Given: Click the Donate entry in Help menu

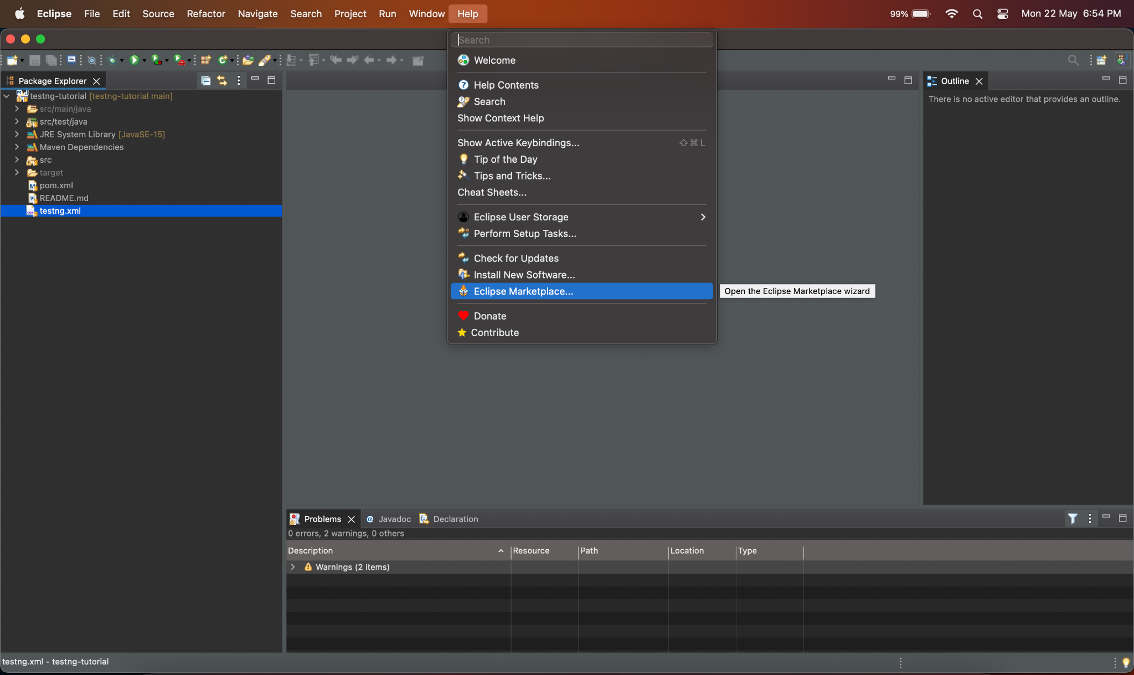Looking at the screenshot, I should pos(489,316).
